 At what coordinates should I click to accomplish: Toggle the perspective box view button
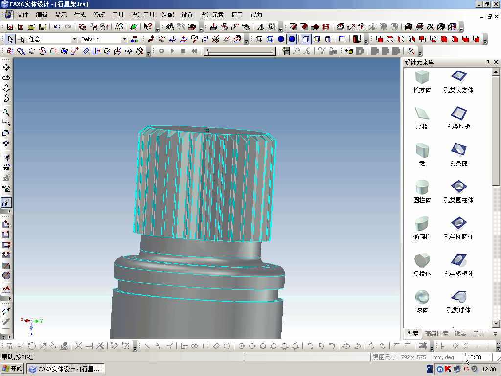pyautogui.click(x=306, y=39)
